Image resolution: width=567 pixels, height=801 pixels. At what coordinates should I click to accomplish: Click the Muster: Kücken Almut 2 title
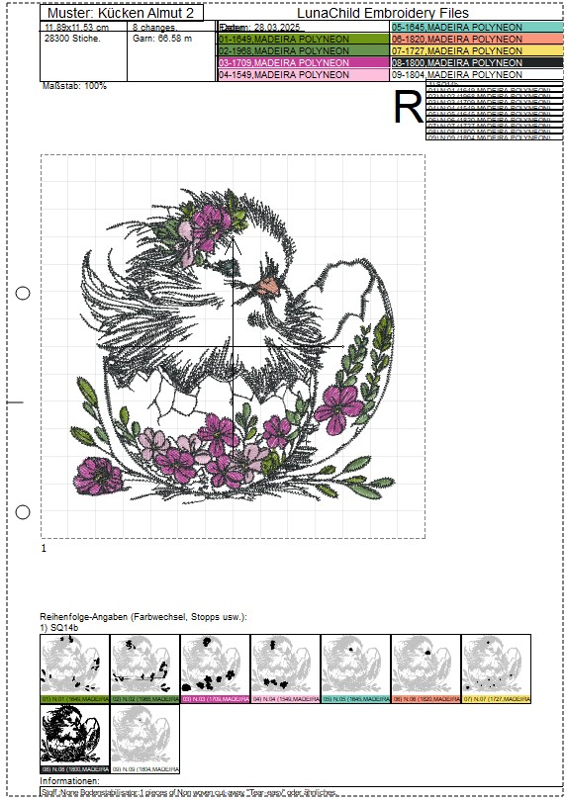pos(121,13)
